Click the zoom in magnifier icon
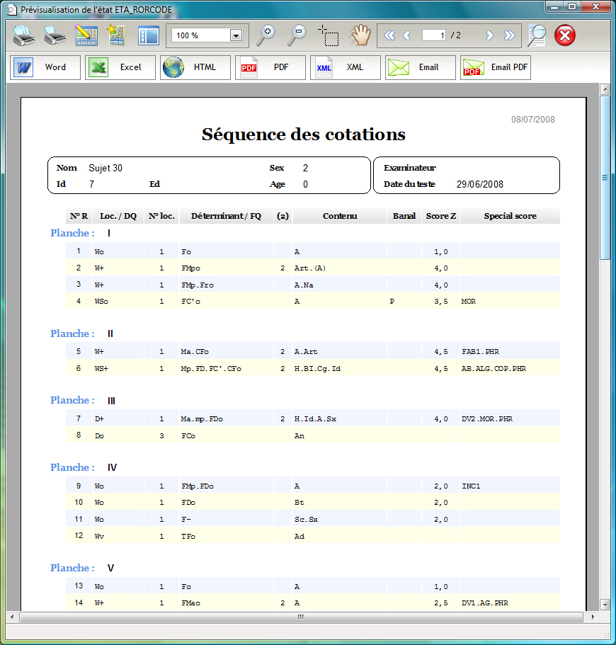This screenshot has width=616, height=645. (266, 35)
